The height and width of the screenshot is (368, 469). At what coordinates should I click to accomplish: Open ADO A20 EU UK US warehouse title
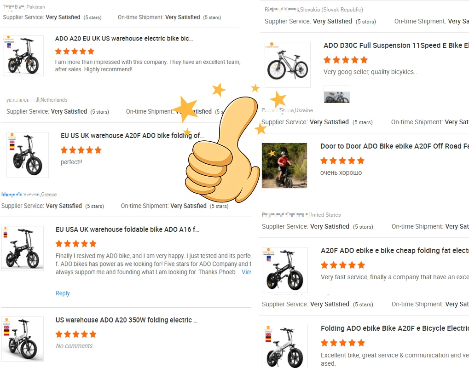pyautogui.click(x=124, y=39)
